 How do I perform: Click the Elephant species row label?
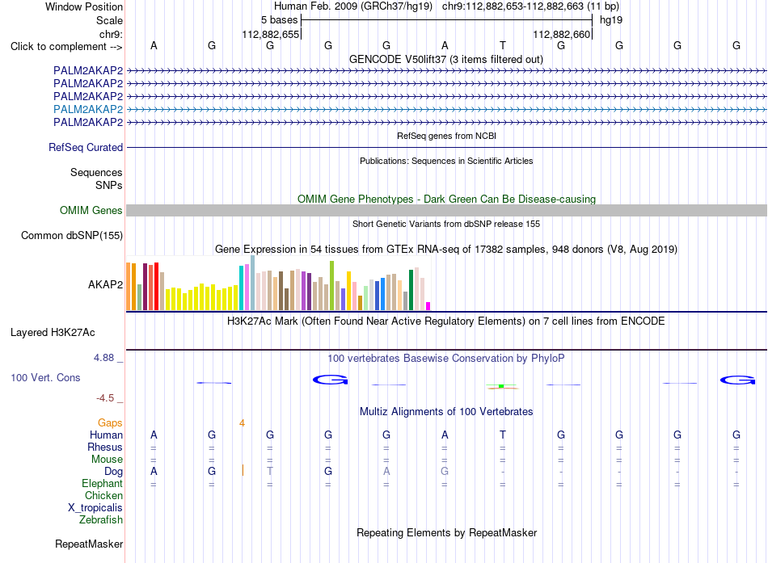pos(102,483)
